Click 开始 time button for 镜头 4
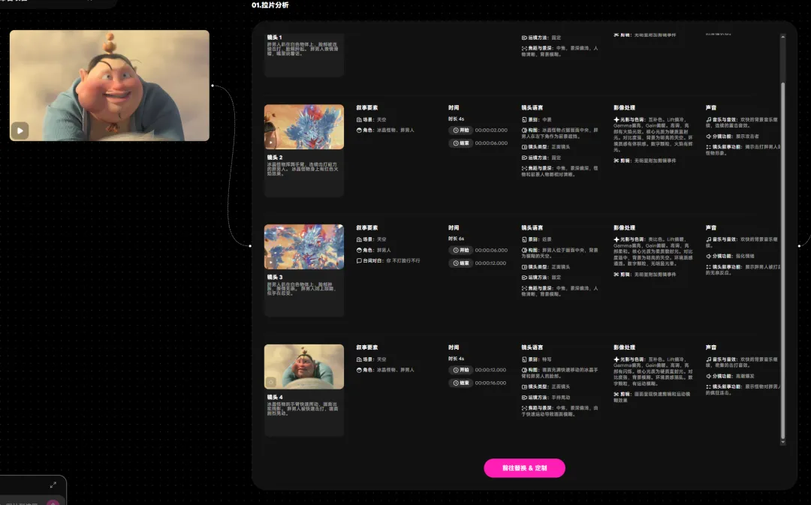Screen dimensions: 811x505 [460, 370]
